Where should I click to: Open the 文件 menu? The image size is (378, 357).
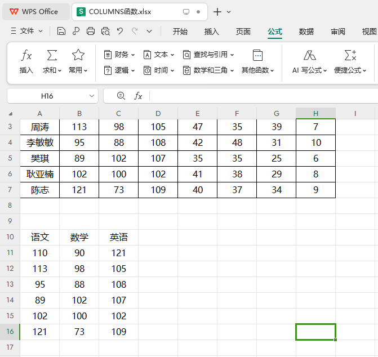click(27, 31)
